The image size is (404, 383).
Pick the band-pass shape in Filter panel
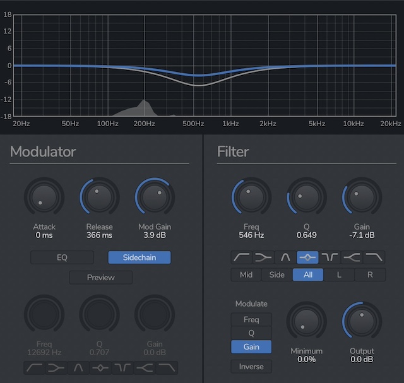(x=284, y=257)
